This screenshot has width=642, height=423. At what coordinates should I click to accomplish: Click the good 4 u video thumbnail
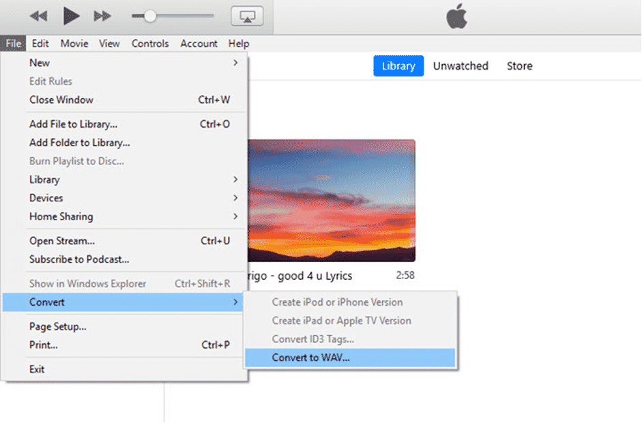(332, 201)
